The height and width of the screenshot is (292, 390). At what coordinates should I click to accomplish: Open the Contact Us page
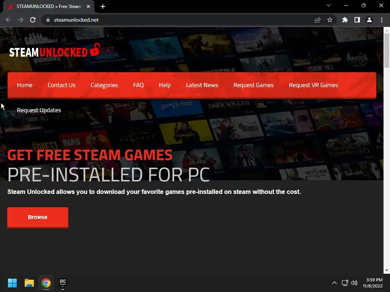pos(61,85)
